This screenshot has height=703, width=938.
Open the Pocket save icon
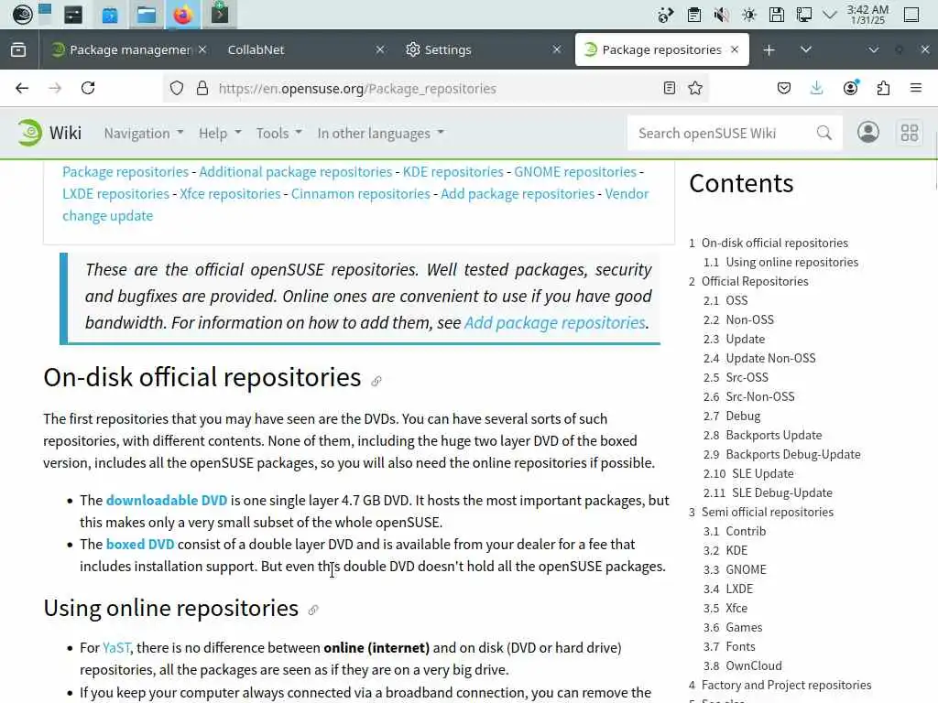point(784,89)
